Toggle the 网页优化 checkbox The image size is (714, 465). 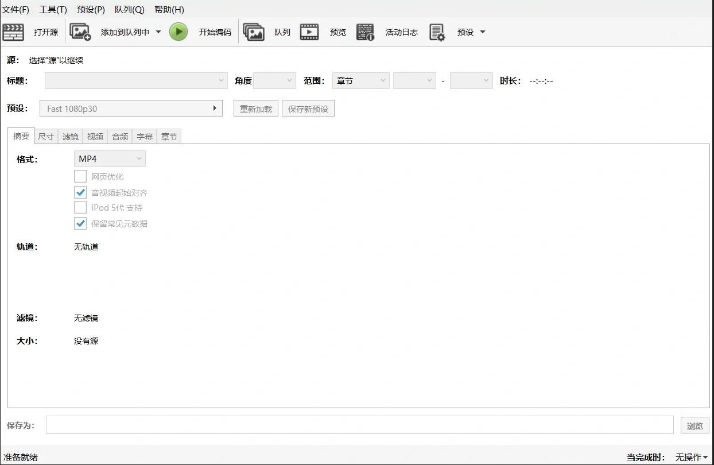[x=80, y=177]
